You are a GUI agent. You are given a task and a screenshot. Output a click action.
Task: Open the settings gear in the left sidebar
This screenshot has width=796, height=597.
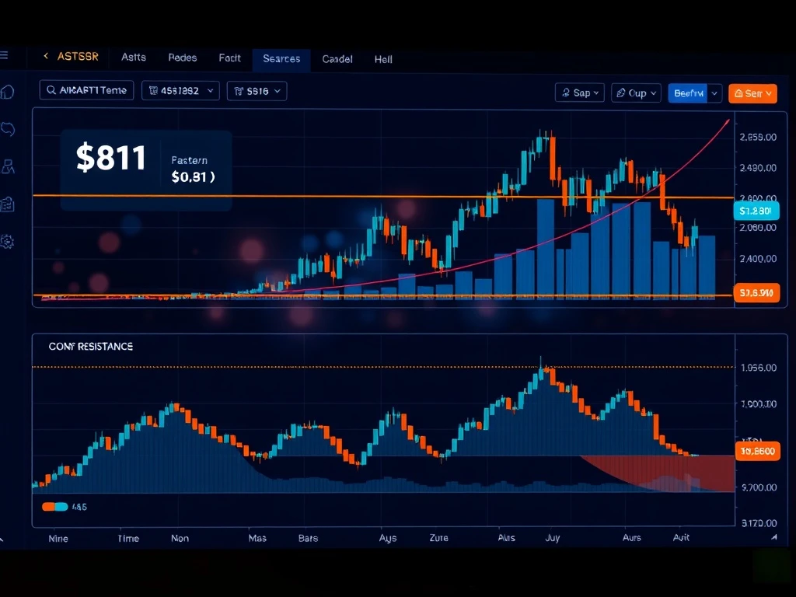pyautogui.click(x=8, y=242)
